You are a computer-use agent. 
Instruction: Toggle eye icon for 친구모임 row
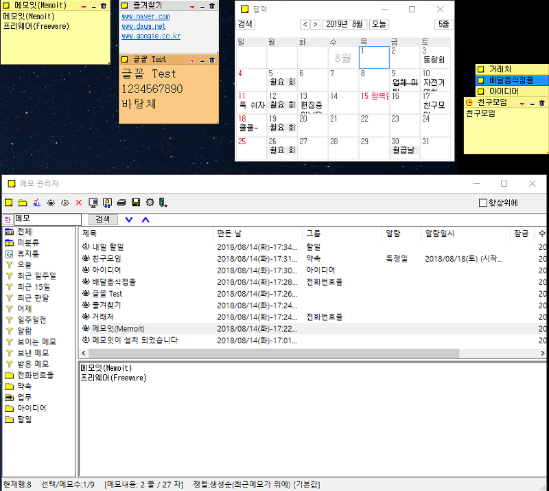tap(86, 258)
